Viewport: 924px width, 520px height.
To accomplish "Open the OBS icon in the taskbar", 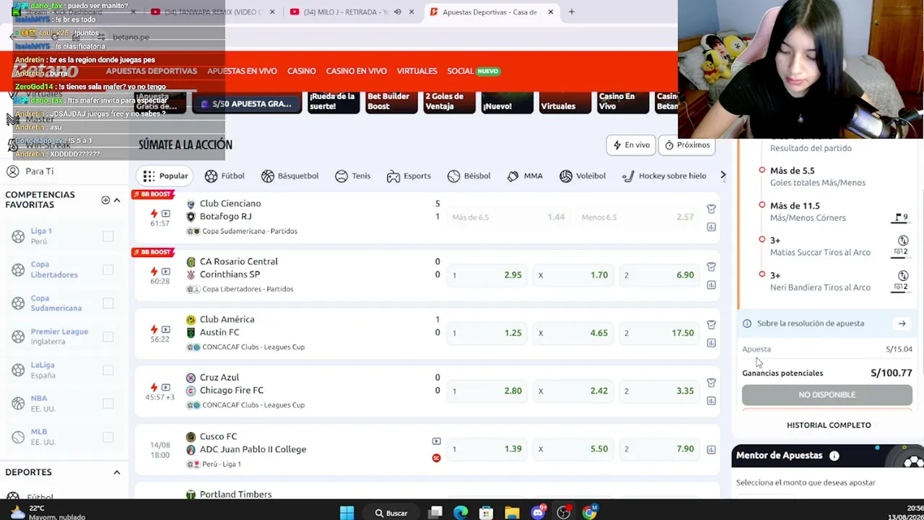I will pyautogui.click(x=564, y=513).
